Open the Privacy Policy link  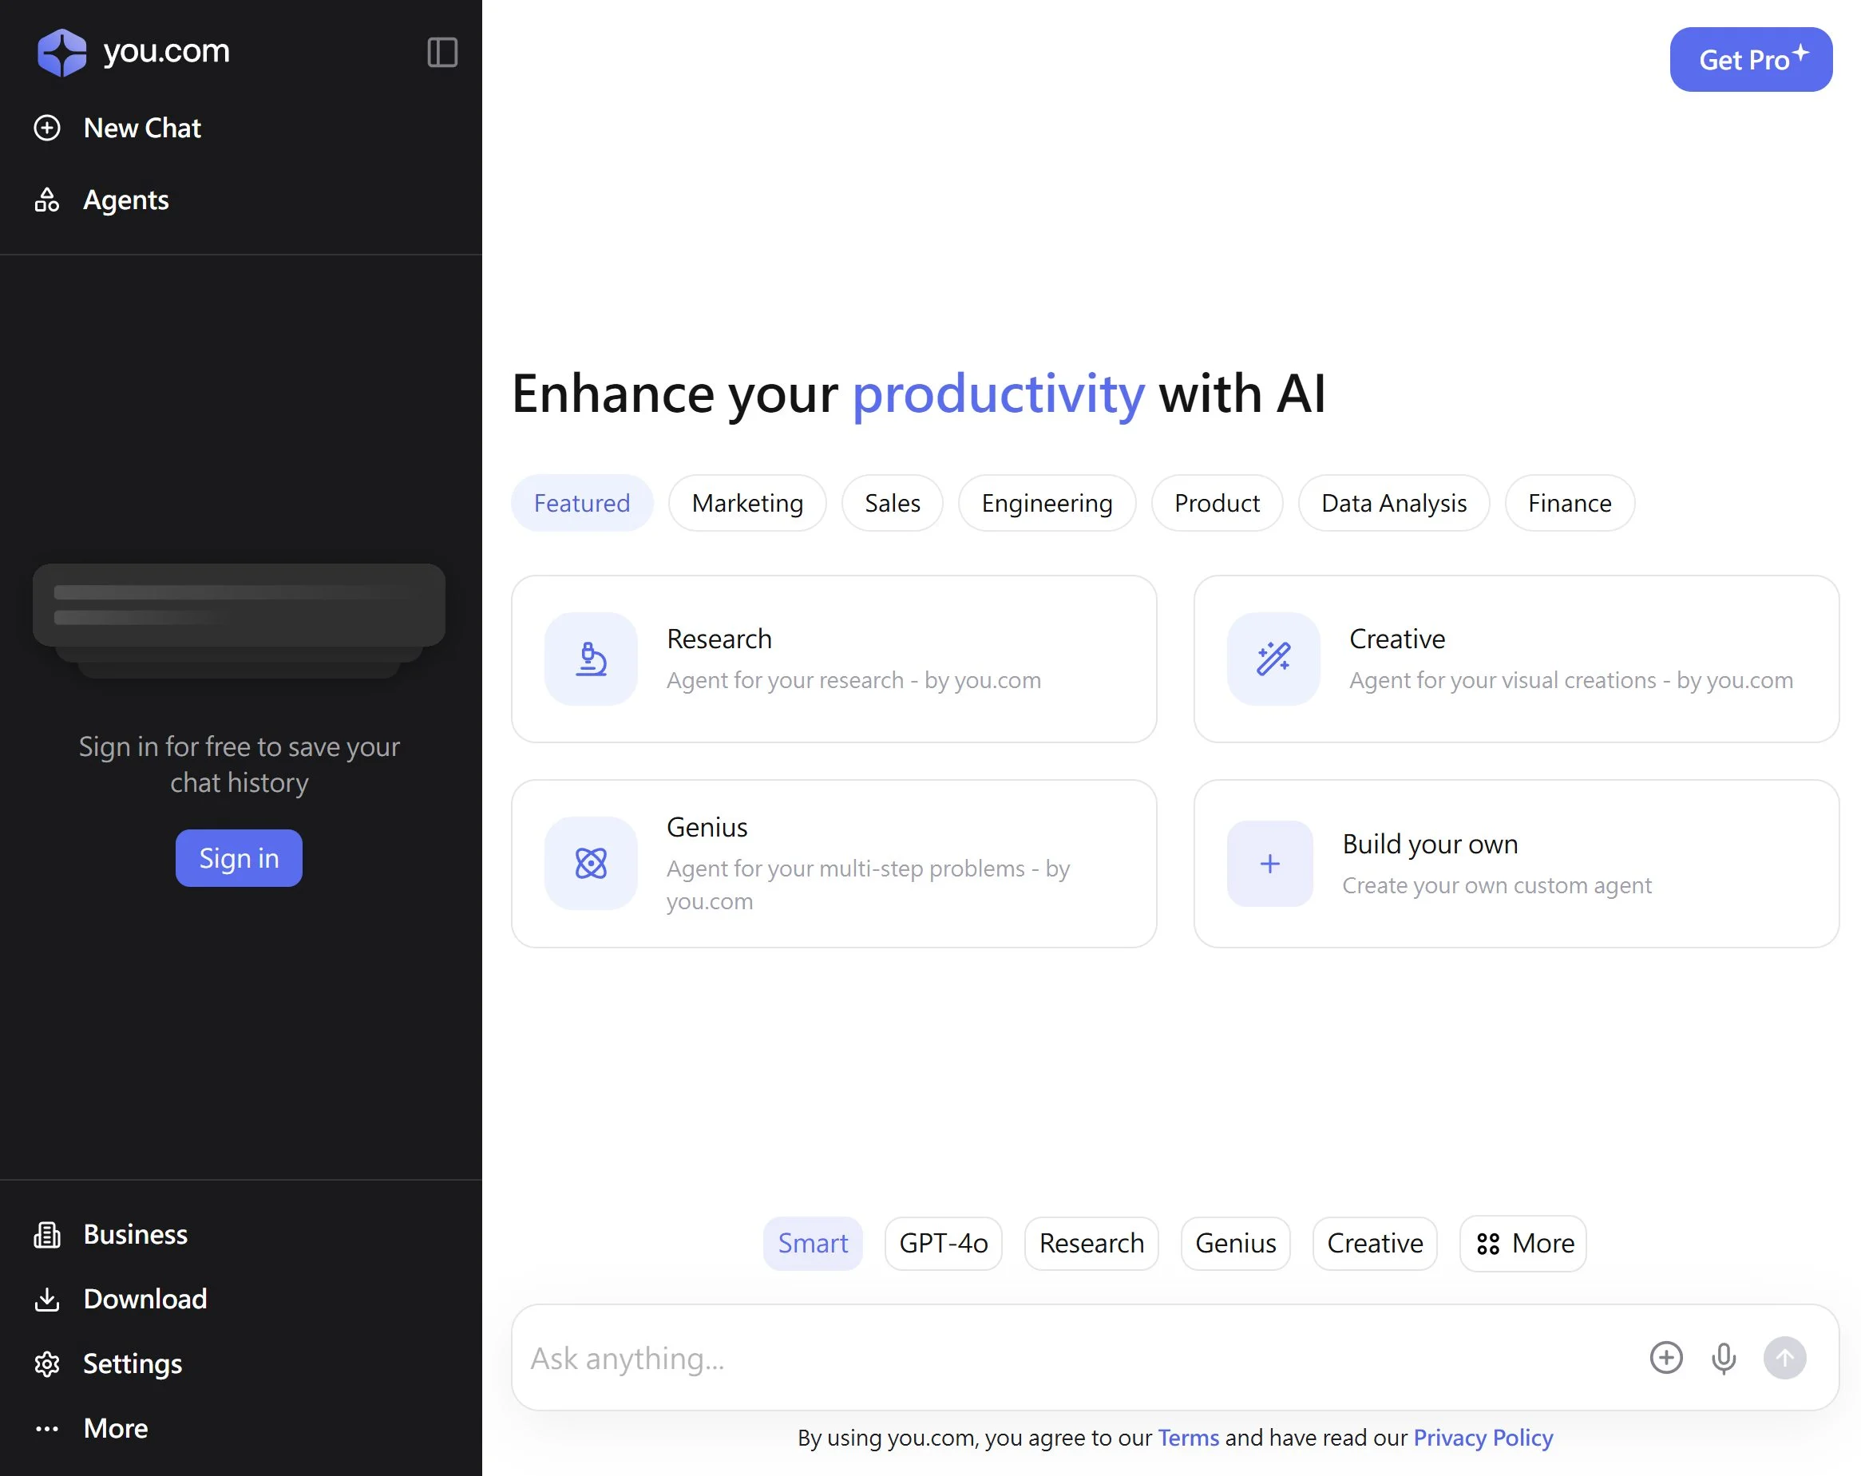[1482, 1437]
